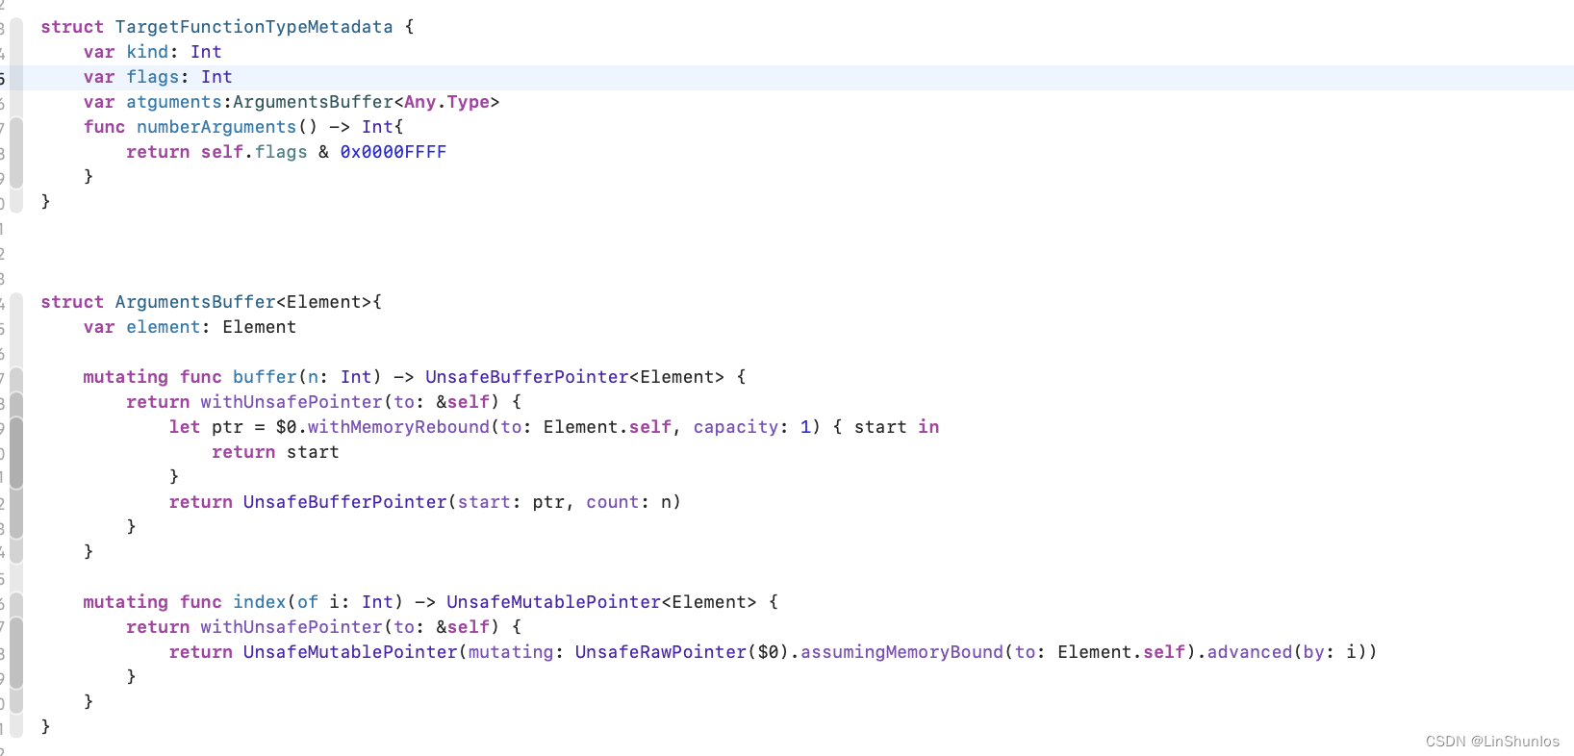Click 'flags' in the 'var flags: Int' line
This screenshot has height=756, width=1574.
[153, 77]
